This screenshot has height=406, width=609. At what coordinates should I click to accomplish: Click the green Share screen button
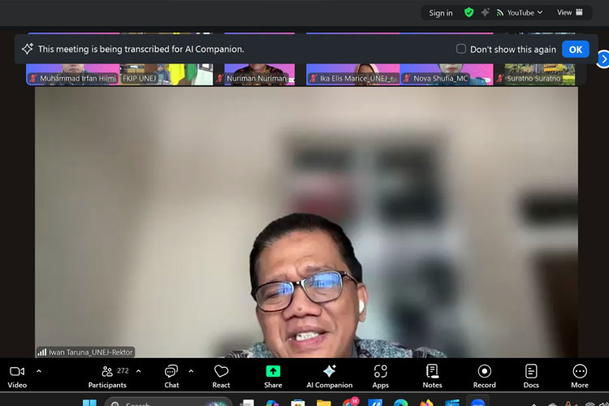[273, 377]
